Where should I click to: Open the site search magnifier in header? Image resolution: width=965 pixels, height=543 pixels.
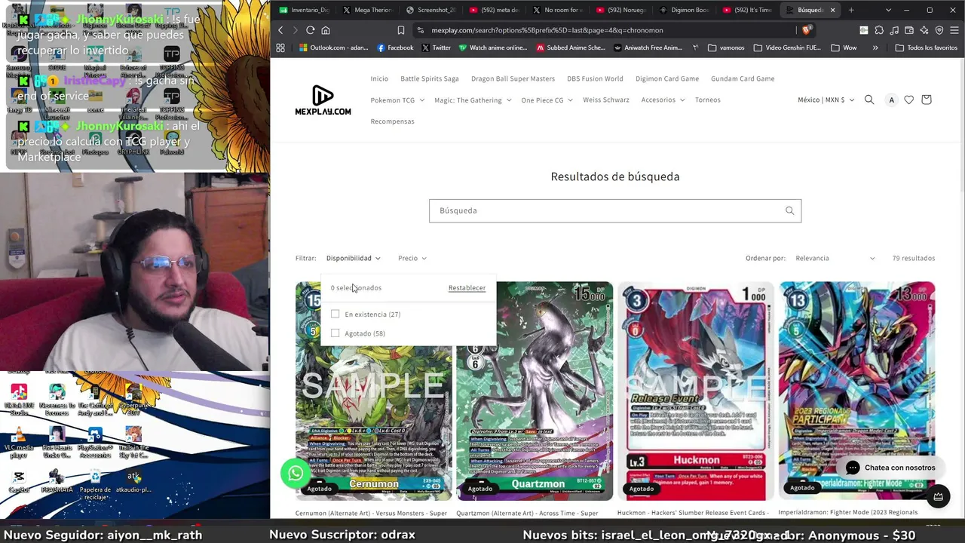pyautogui.click(x=869, y=100)
